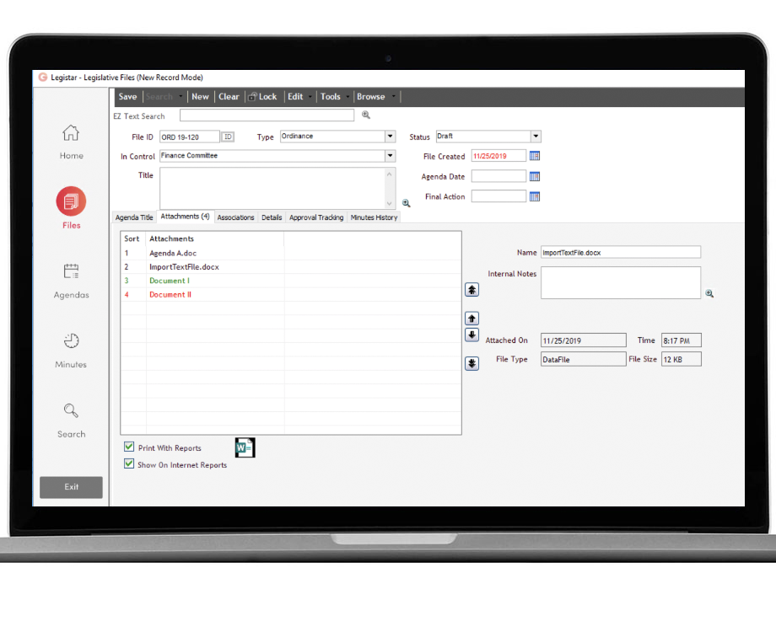This screenshot has width=776, height=632.
Task: Click the File Type field
Action: coord(583,360)
